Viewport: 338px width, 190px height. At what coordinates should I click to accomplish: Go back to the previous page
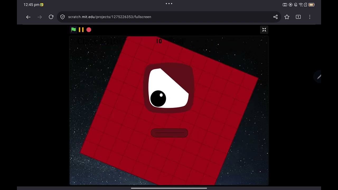[28, 17]
